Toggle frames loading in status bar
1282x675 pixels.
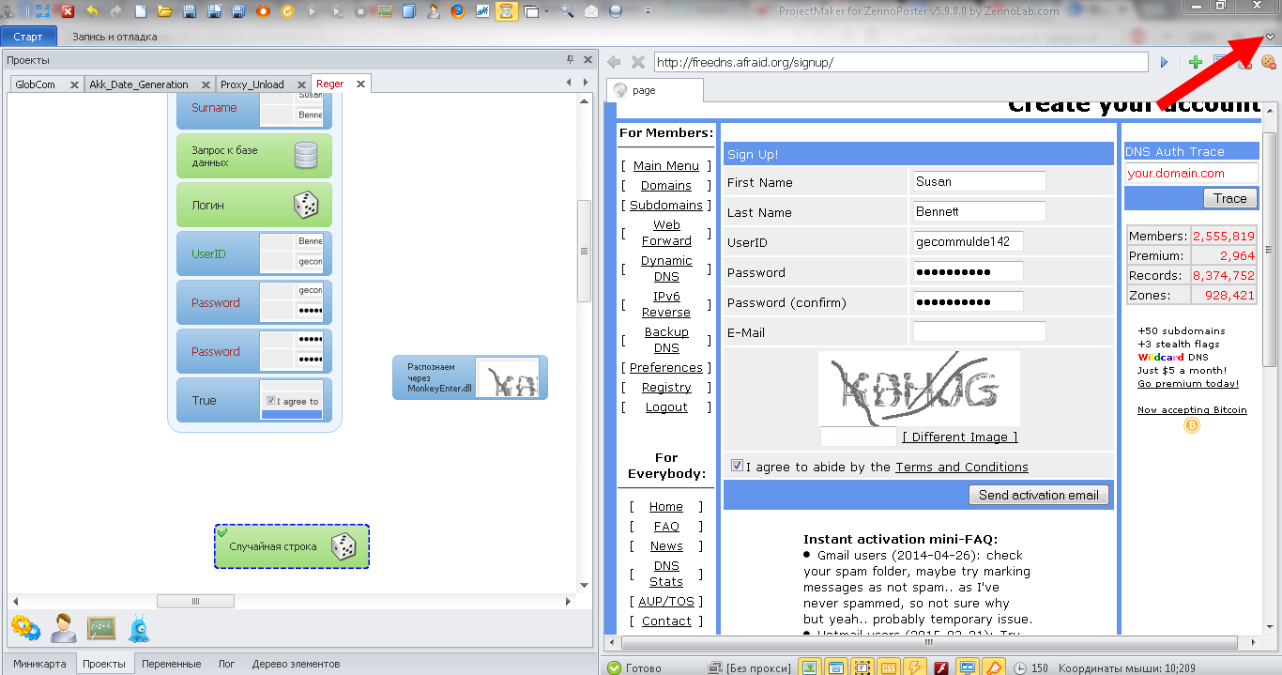tap(862, 667)
